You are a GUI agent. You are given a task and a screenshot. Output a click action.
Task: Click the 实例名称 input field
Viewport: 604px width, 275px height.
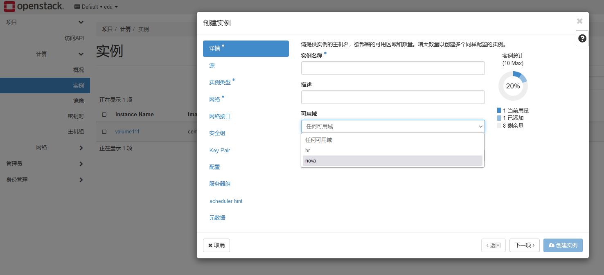pos(392,68)
